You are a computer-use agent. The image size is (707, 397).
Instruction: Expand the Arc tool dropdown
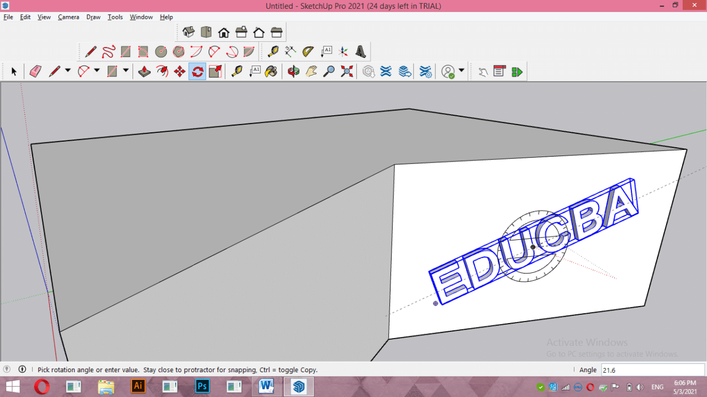click(97, 71)
